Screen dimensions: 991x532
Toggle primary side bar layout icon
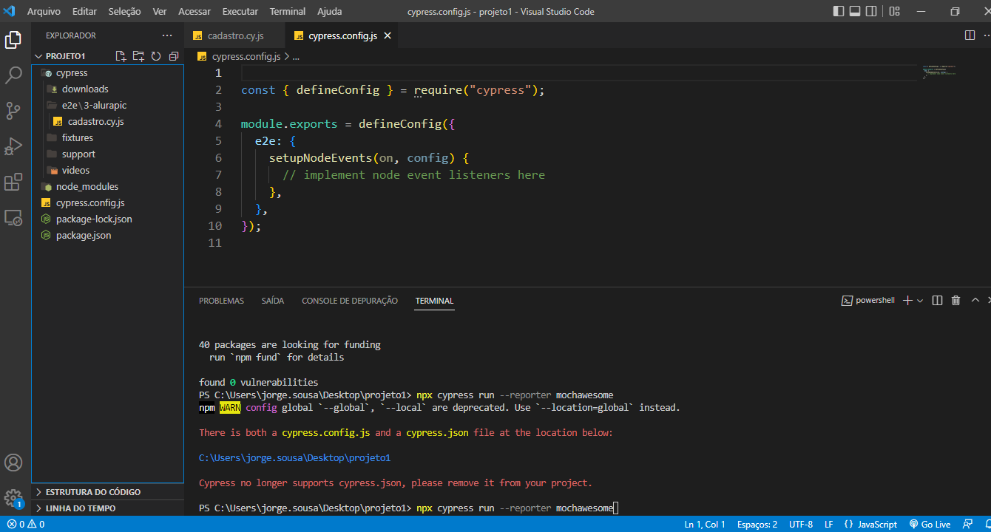click(x=838, y=11)
